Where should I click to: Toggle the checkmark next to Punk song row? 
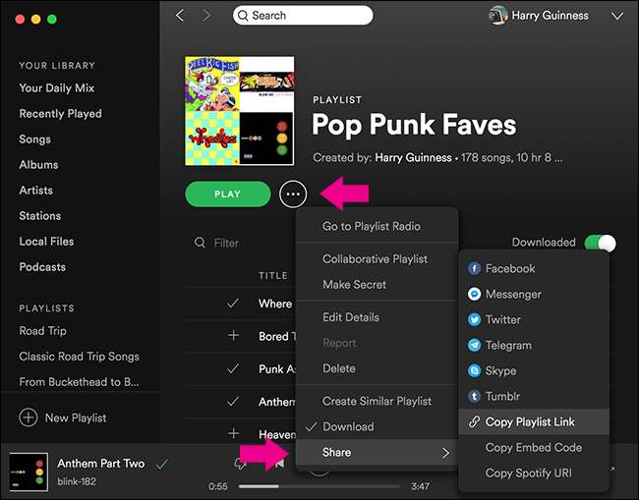tap(233, 368)
